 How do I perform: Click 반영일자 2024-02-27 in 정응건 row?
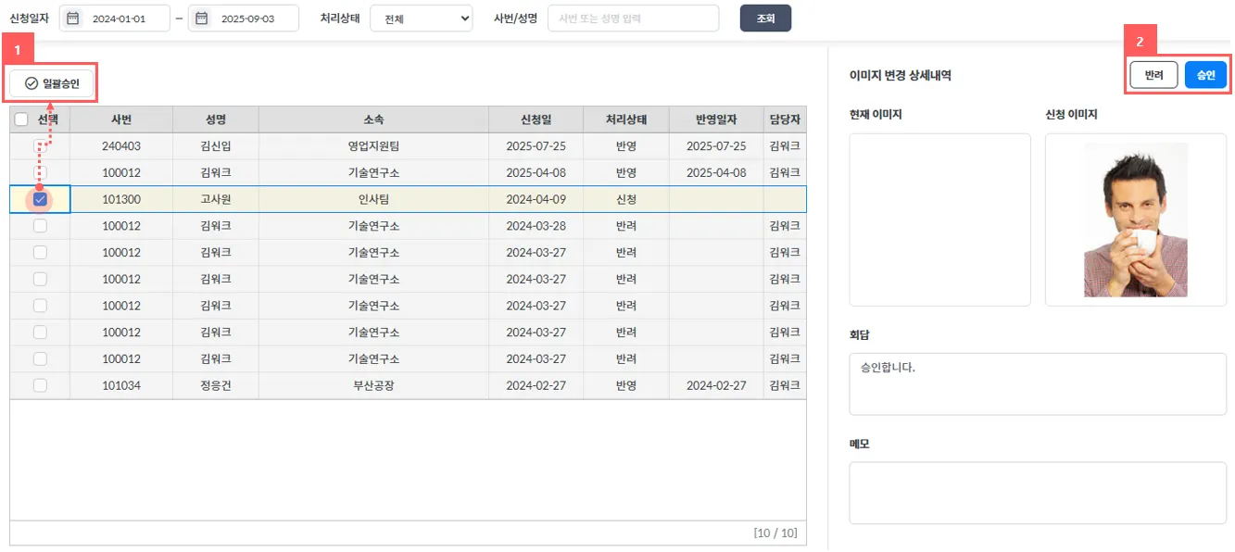point(716,385)
